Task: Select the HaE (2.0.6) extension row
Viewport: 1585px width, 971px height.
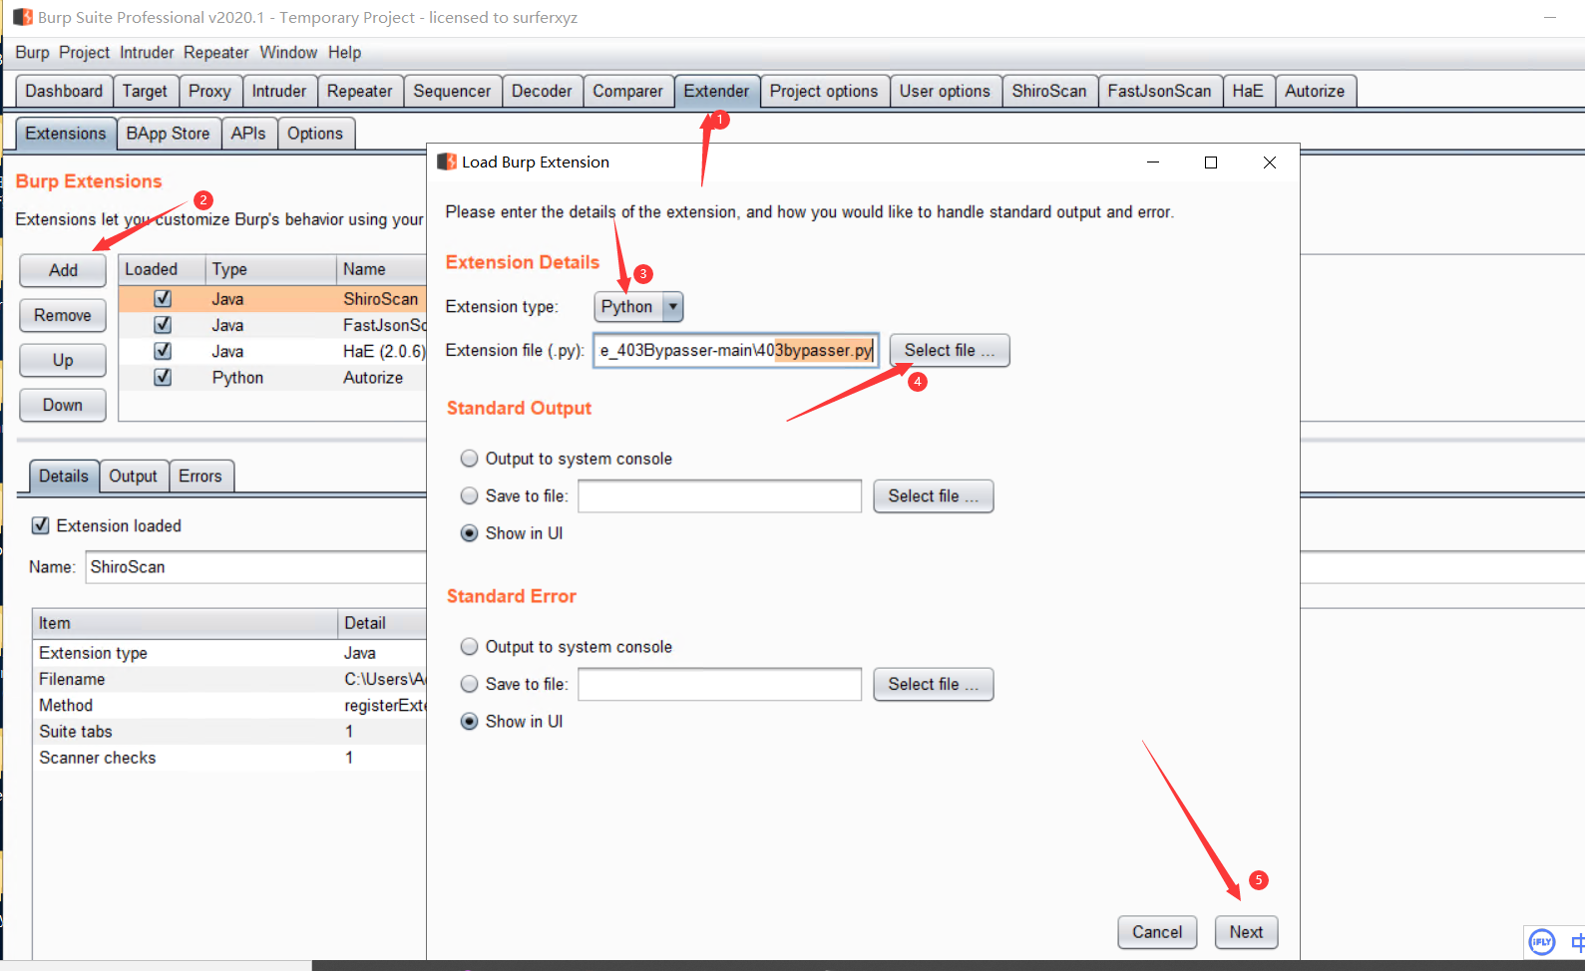Action: click(x=272, y=351)
